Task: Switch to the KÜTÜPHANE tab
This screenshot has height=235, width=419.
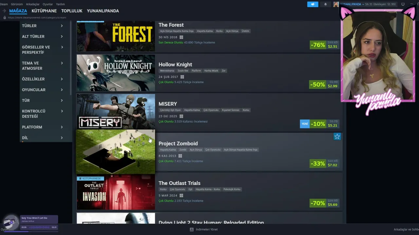Action: 44,11
